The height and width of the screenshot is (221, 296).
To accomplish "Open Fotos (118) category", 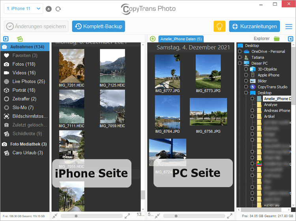I will (25, 64).
